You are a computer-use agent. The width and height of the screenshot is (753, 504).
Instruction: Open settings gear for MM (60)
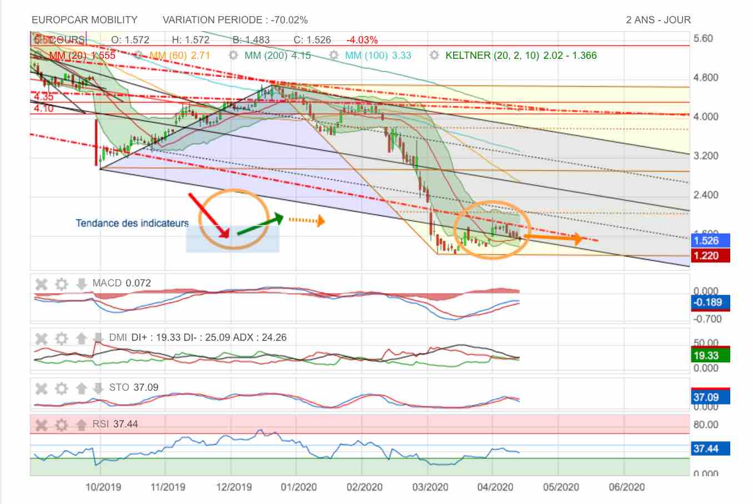coord(138,56)
